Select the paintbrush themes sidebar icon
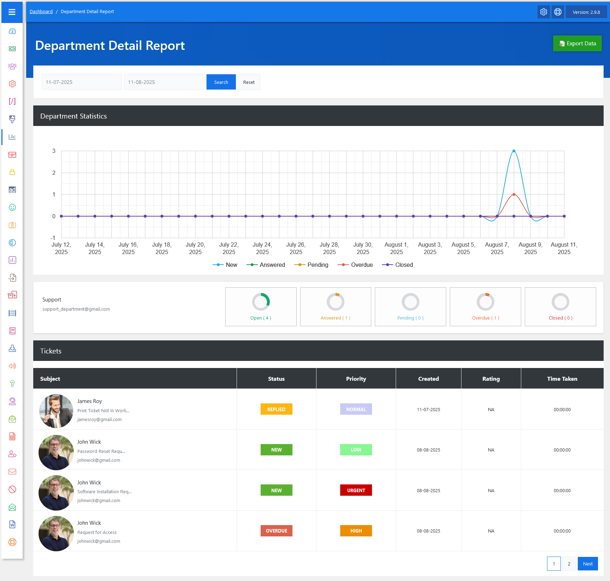 (x=12, y=119)
